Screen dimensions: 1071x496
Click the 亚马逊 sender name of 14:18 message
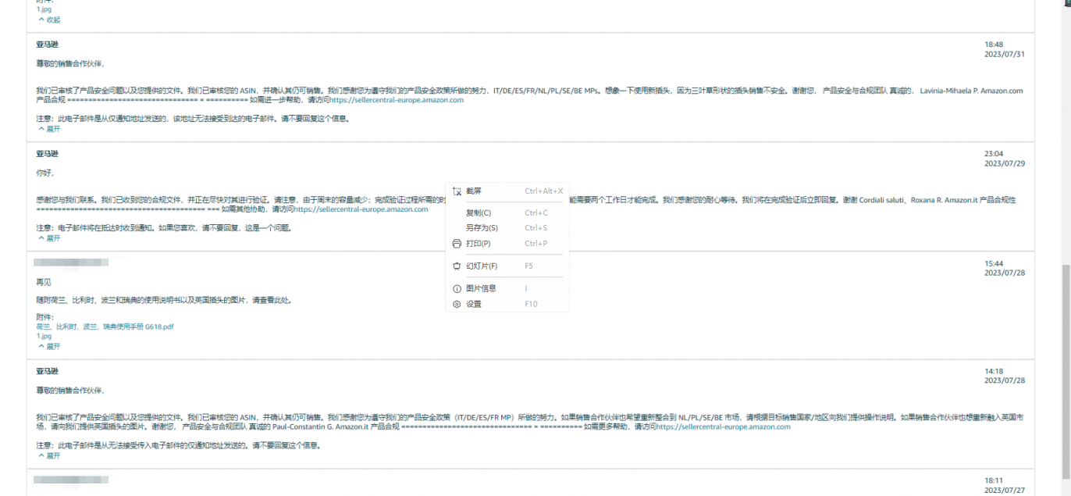(x=47, y=371)
